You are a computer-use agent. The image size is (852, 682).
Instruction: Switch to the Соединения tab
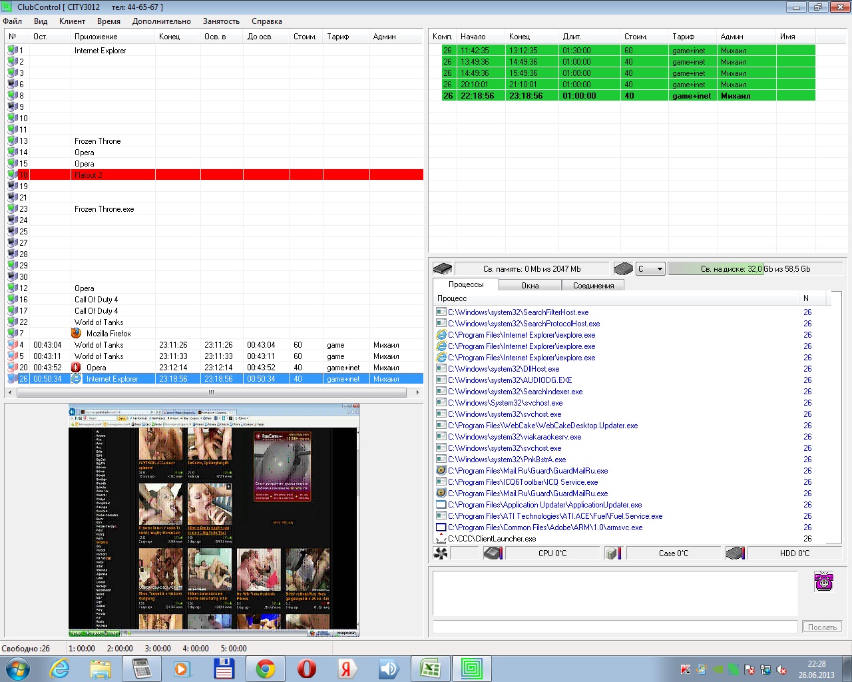pos(593,286)
